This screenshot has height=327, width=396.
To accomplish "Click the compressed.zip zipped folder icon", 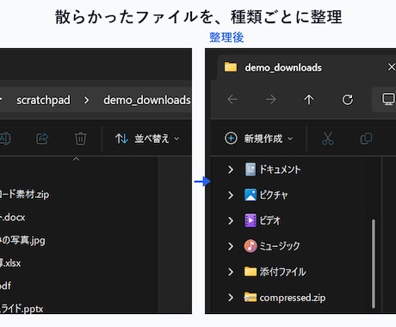I will 251,297.
